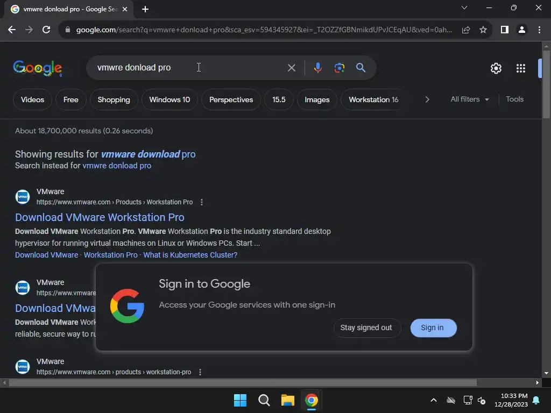Viewport: 551px width, 413px height.
Task: Open the Download VMware sitelink
Action: point(46,255)
